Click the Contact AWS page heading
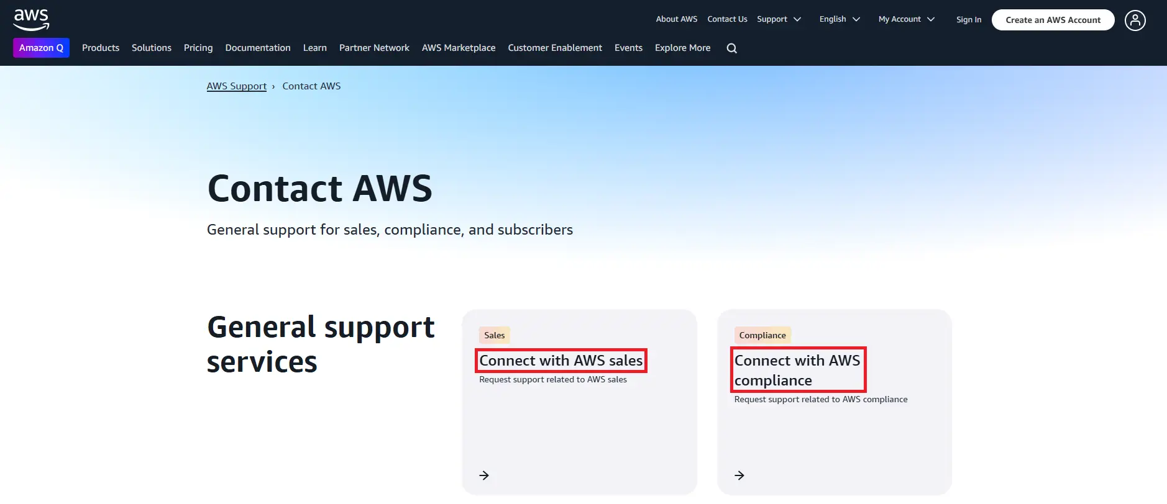The width and height of the screenshot is (1167, 504). [320, 189]
